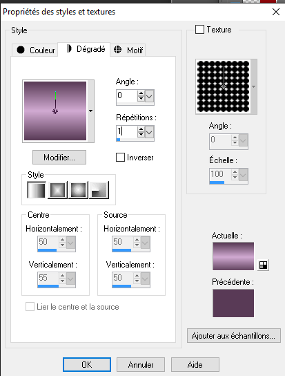Confirm the dialog with OK

pyautogui.click(x=87, y=364)
